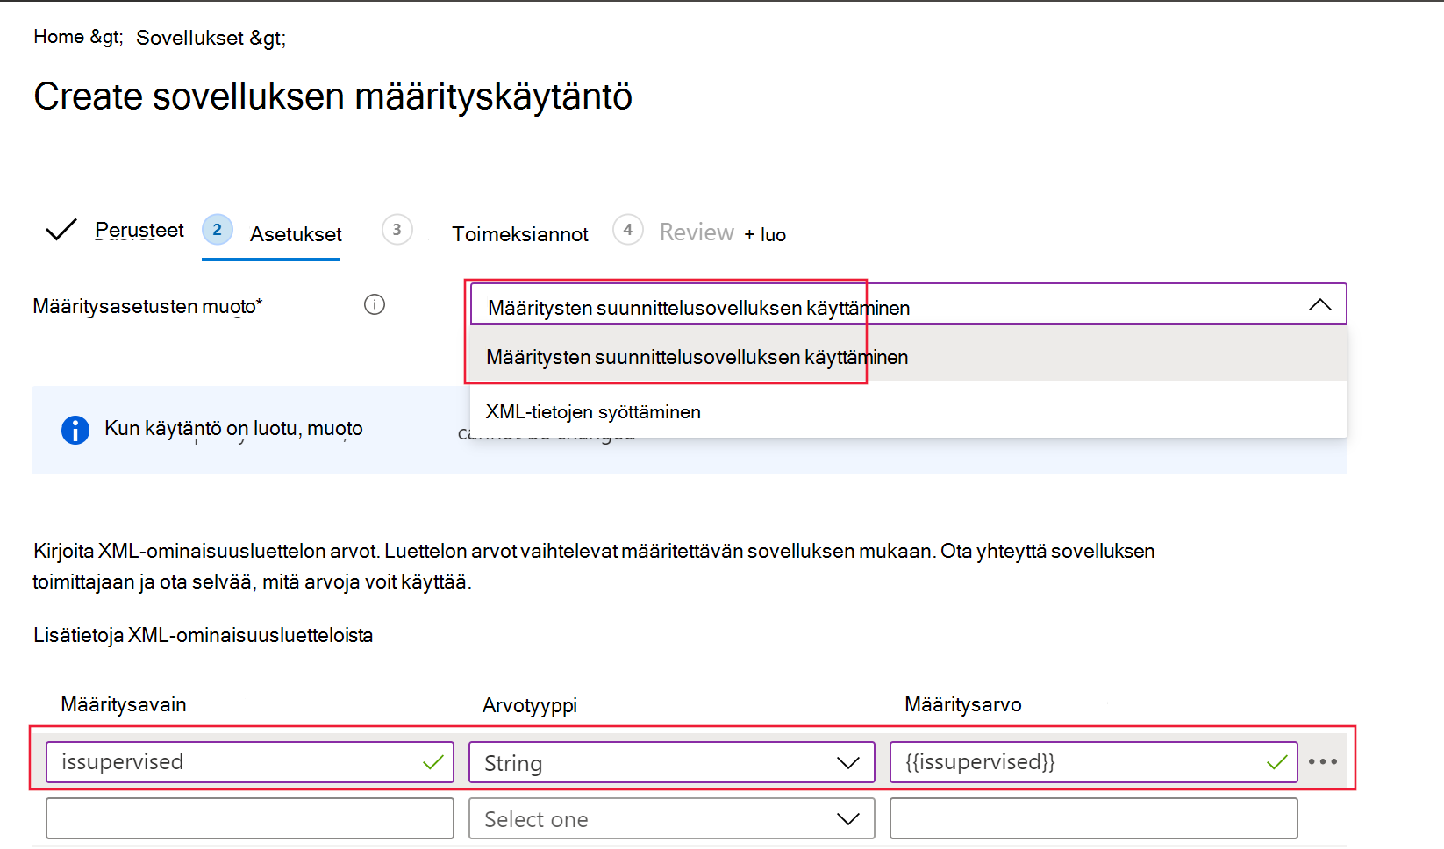Image resolution: width=1444 pixels, height=849 pixels.
Task: Open the Select one value type dropdown
Action: click(672, 818)
